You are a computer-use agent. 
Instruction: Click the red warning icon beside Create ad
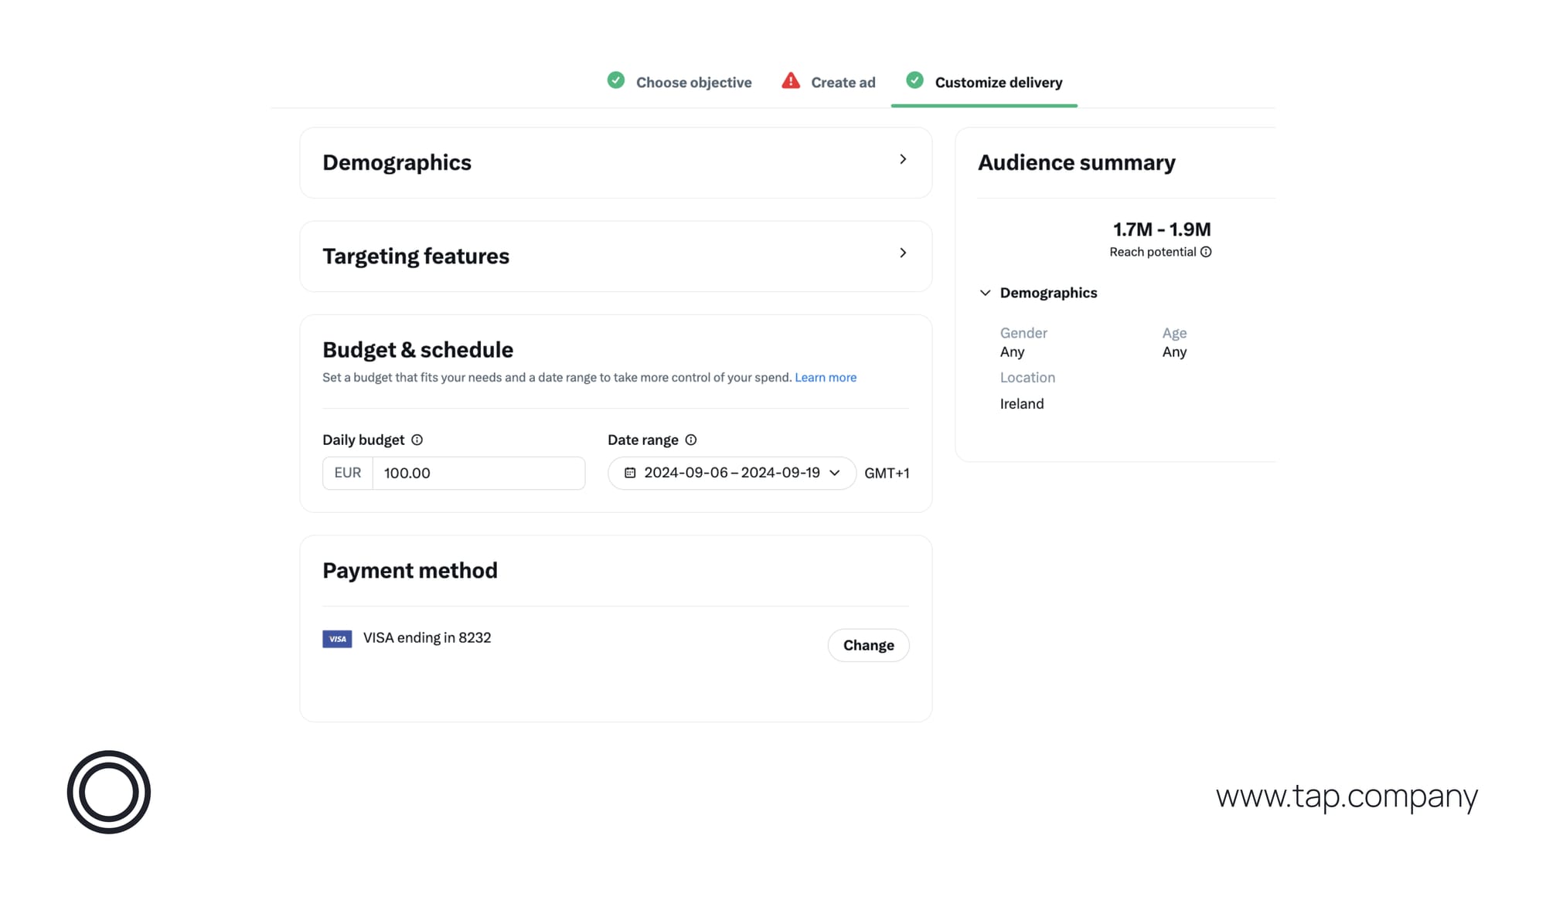click(x=791, y=81)
